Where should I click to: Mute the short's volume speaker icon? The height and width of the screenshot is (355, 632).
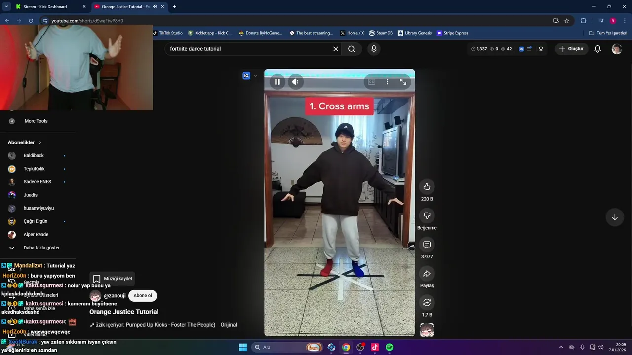point(295,82)
